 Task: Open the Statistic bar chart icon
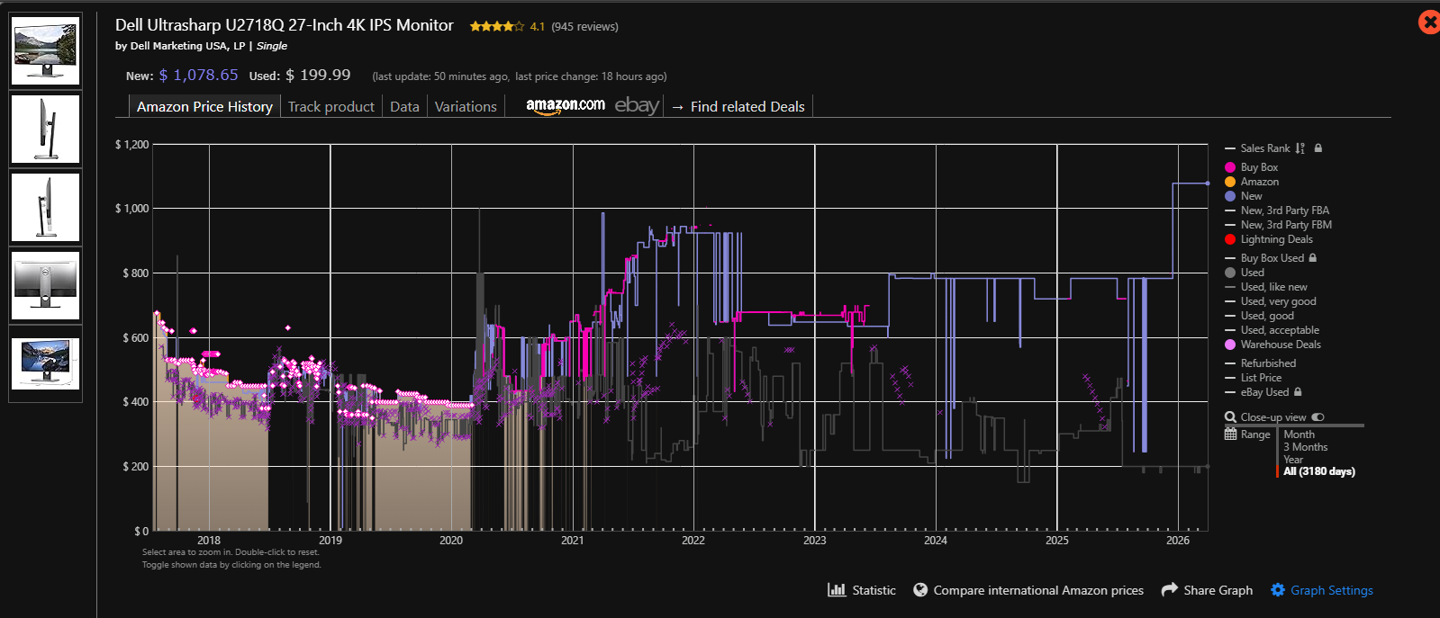pos(837,590)
